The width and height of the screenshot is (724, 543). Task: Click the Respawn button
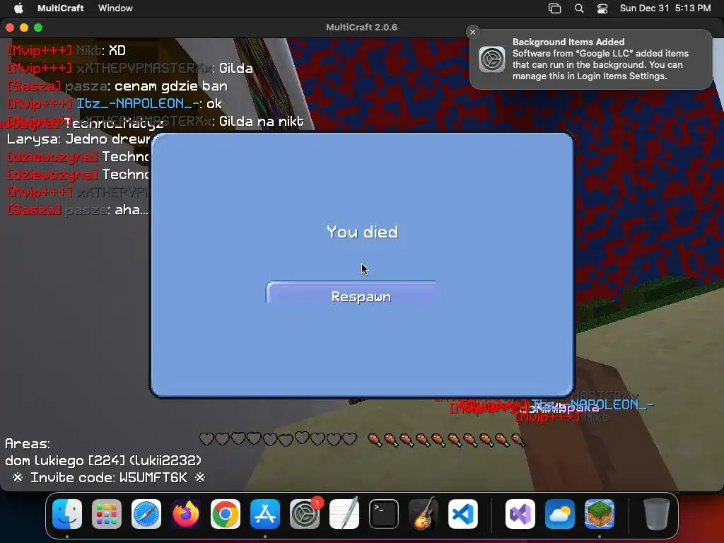351,292
